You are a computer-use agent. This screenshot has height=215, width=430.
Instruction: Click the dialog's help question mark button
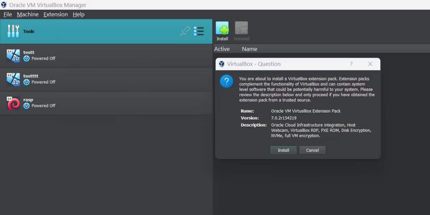[351, 64]
